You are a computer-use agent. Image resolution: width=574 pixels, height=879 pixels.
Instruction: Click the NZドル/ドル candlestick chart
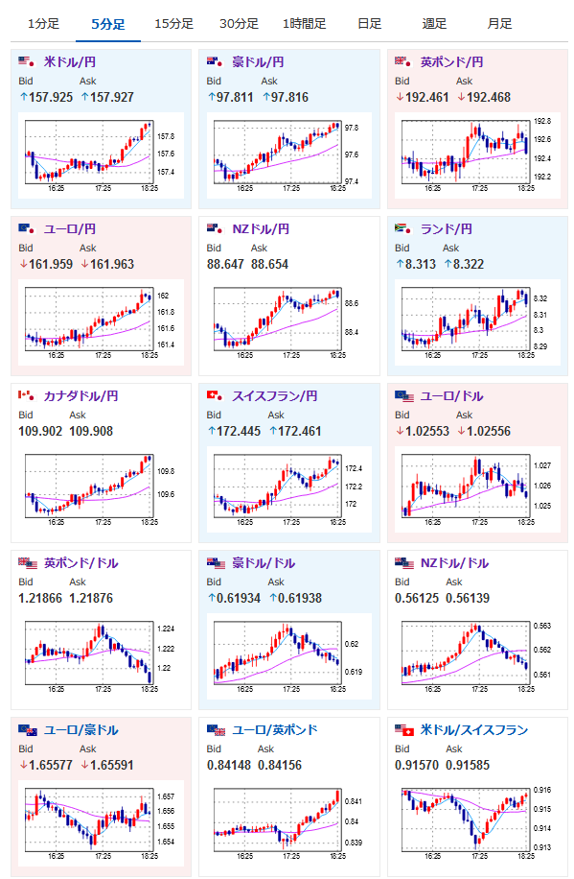click(477, 656)
